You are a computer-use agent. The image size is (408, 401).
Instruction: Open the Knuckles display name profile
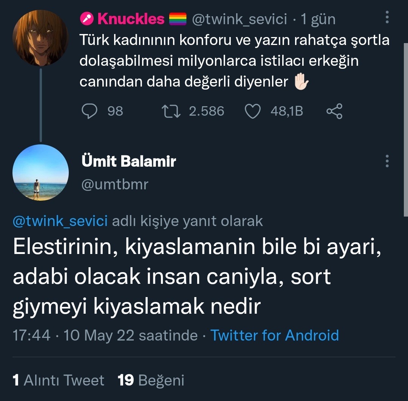(x=131, y=19)
